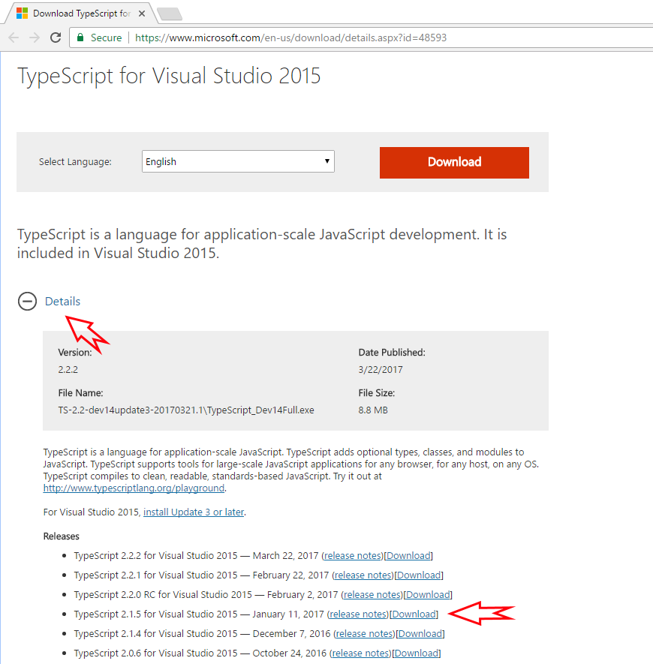Open release notes for TypeScript 2.1.4
The height and width of the screenshot is (664, 653).
(x=365, y=634)
